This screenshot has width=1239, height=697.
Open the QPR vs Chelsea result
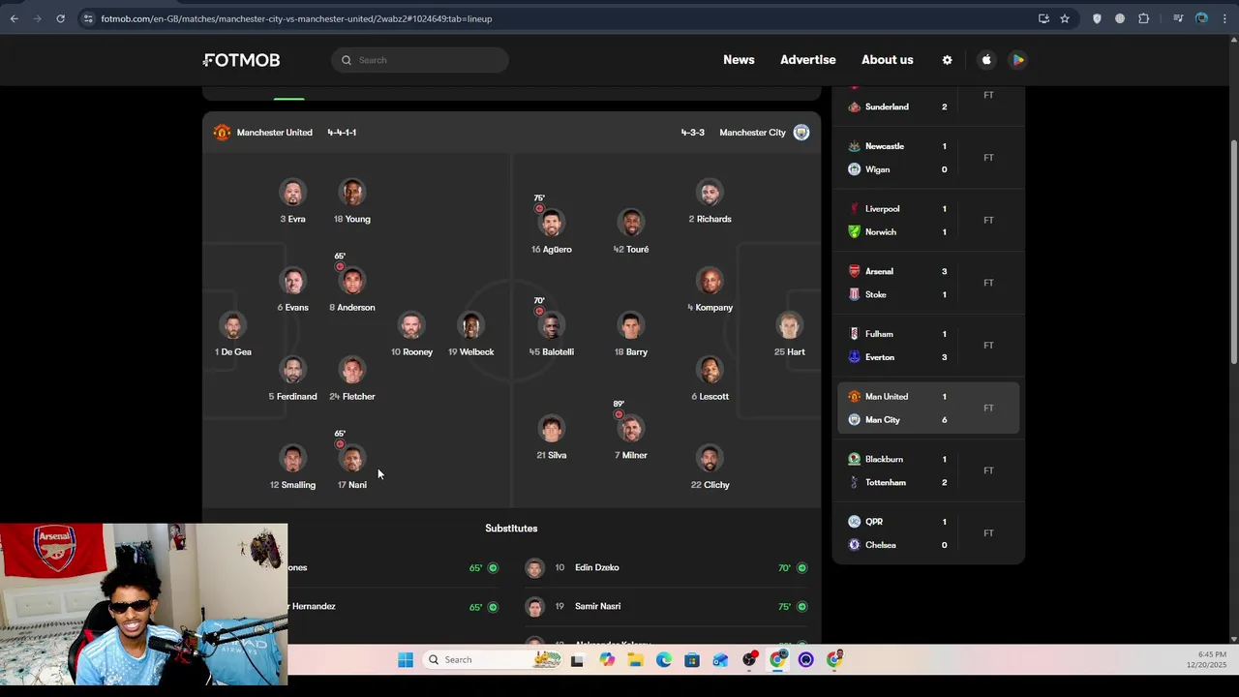click(928, 533)
